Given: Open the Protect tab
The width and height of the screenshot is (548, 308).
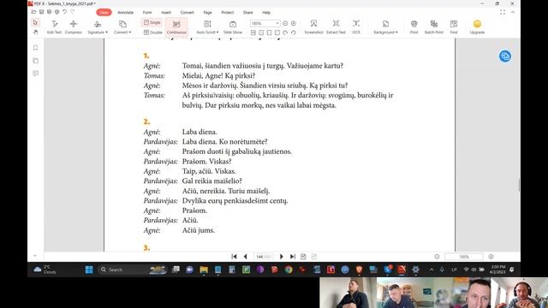Looking at the screenshot, I should pyautogui.click(x=228, y=12).
